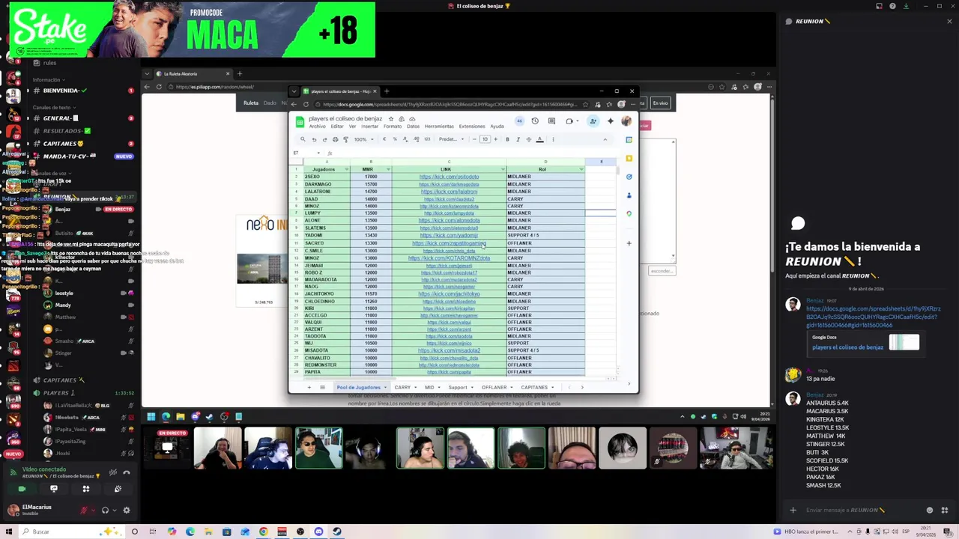Open text color picker in Sheets toolbar

point(539,139)
